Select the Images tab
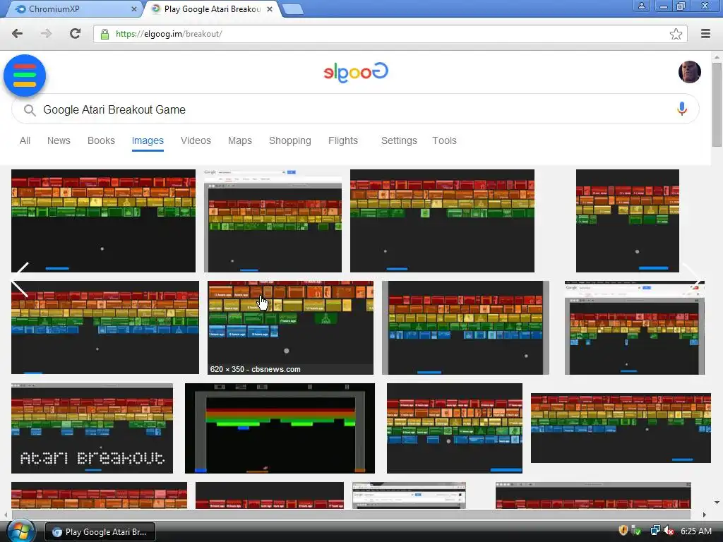The height and width of the screenshot is (542, 723). [148, 140]
